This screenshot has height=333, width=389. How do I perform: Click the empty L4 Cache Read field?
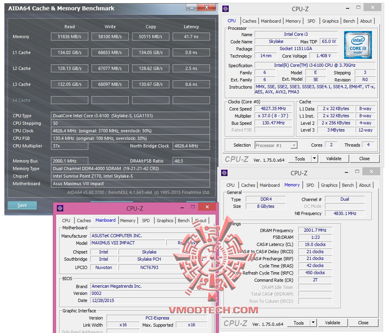coord(70,100)
